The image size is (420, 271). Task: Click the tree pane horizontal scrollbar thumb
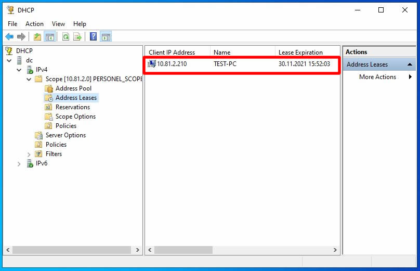[x=72, y=250]
